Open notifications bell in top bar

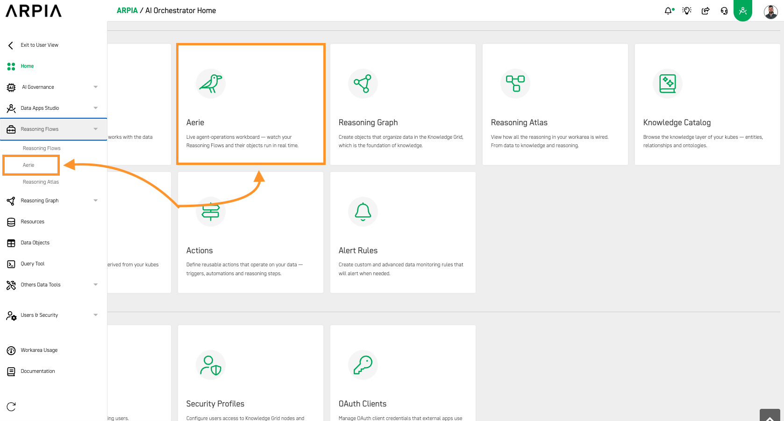click(669, 11)
